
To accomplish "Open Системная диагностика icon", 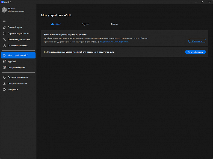I will [x=4, y=40].
